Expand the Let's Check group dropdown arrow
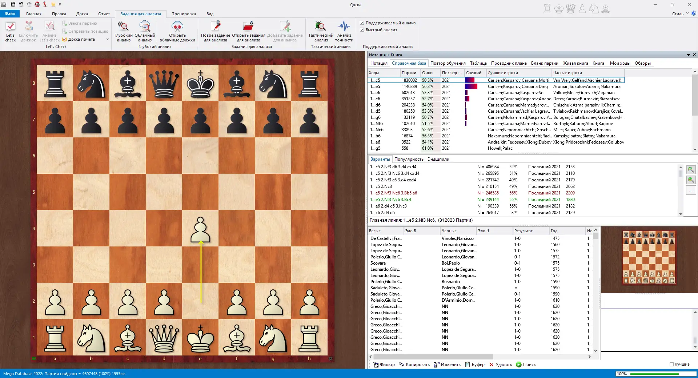The height and width of the screenshot is (378, 698). [x=108, y=39]
